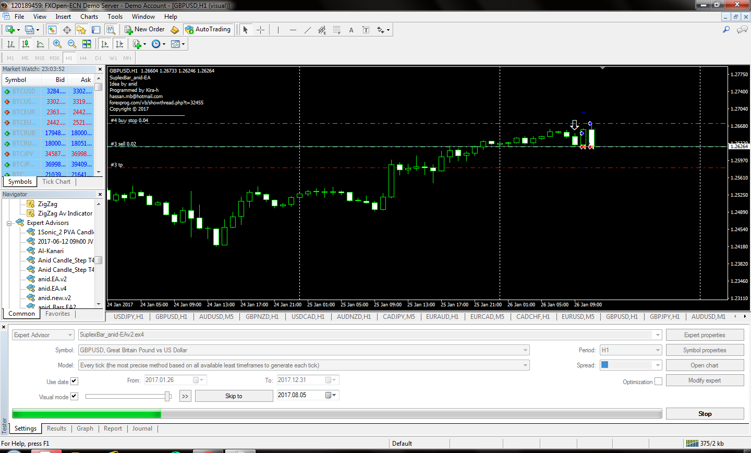Select the Crosshair tool
Image resolution: width=751 pixels, height=453 pixels.
tap(260, 30)
